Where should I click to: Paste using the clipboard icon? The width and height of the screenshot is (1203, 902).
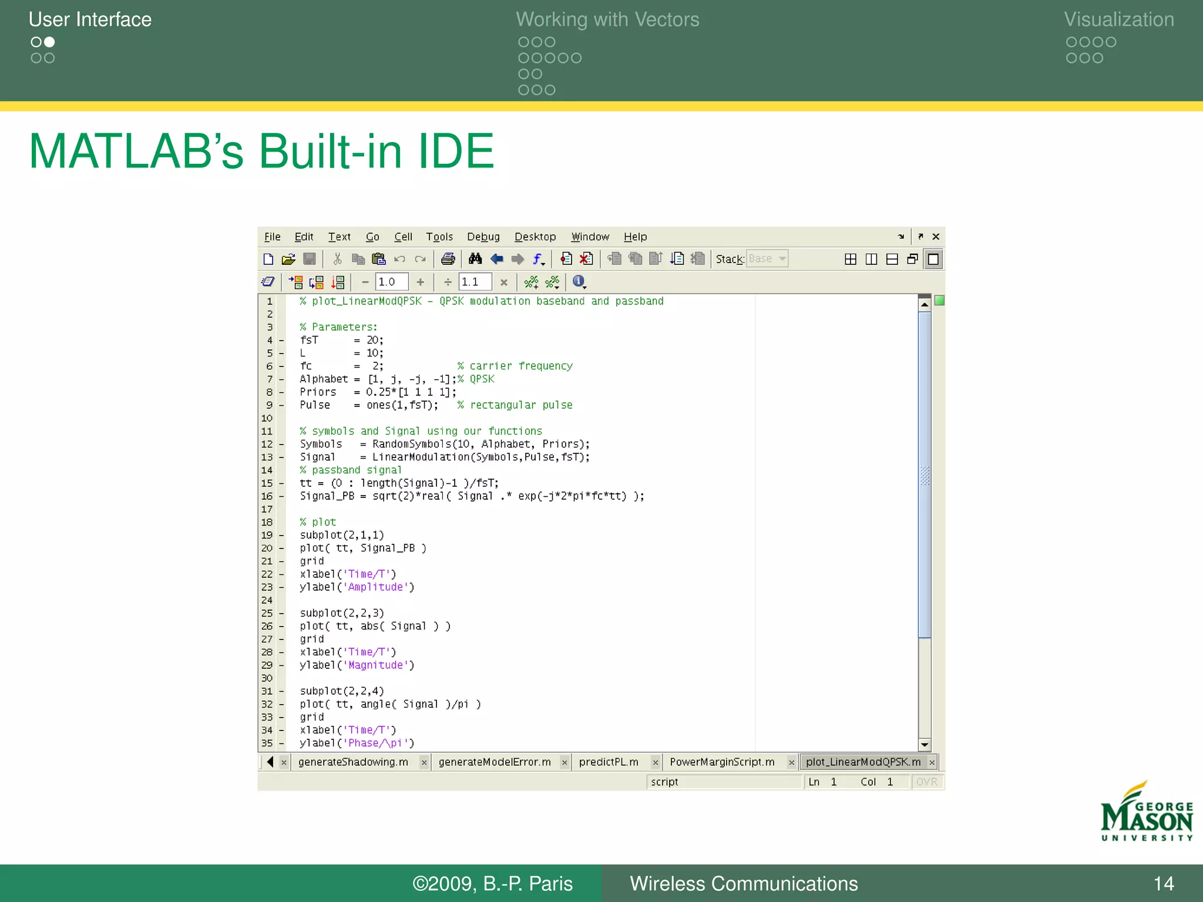coord(379,259)
